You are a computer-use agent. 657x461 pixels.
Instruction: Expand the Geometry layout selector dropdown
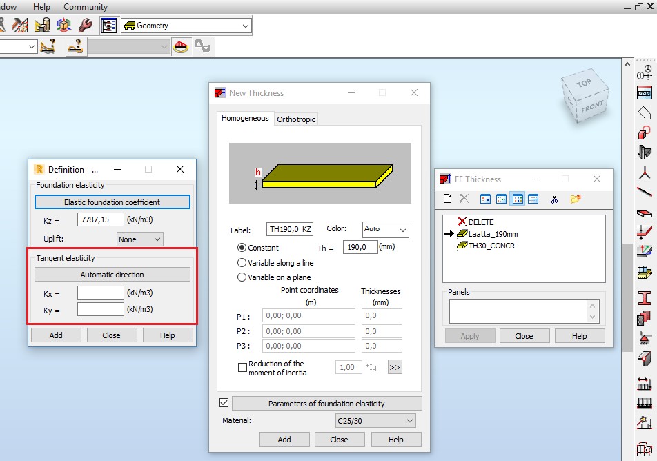(244, 25)
